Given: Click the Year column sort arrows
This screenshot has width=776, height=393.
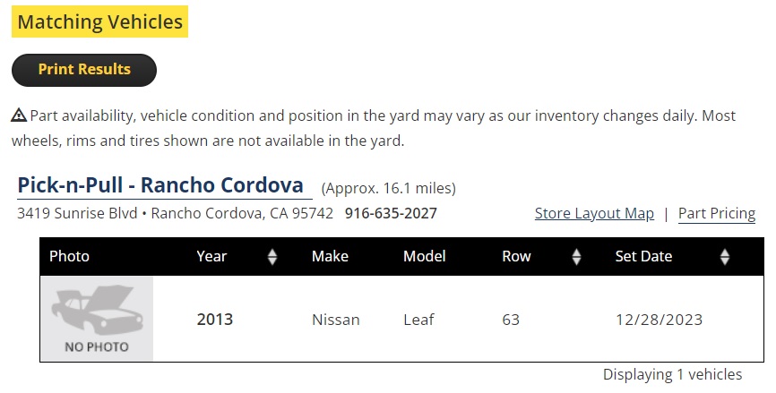Looking at the screenshot, I should click(x=272, y=257).
